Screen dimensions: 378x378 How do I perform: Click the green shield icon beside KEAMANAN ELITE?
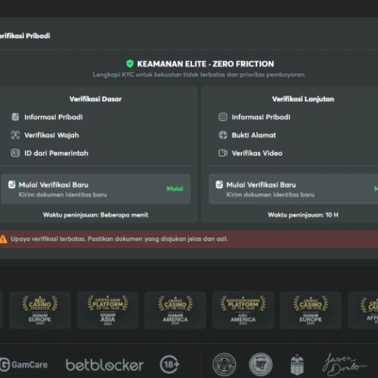click(x=130, y=64)
